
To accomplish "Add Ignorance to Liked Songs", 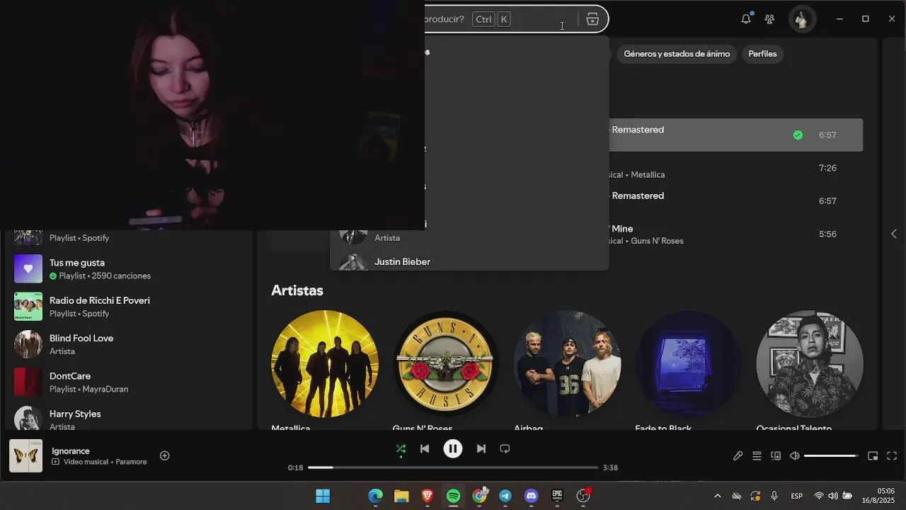I will click(x=164, y=455).
